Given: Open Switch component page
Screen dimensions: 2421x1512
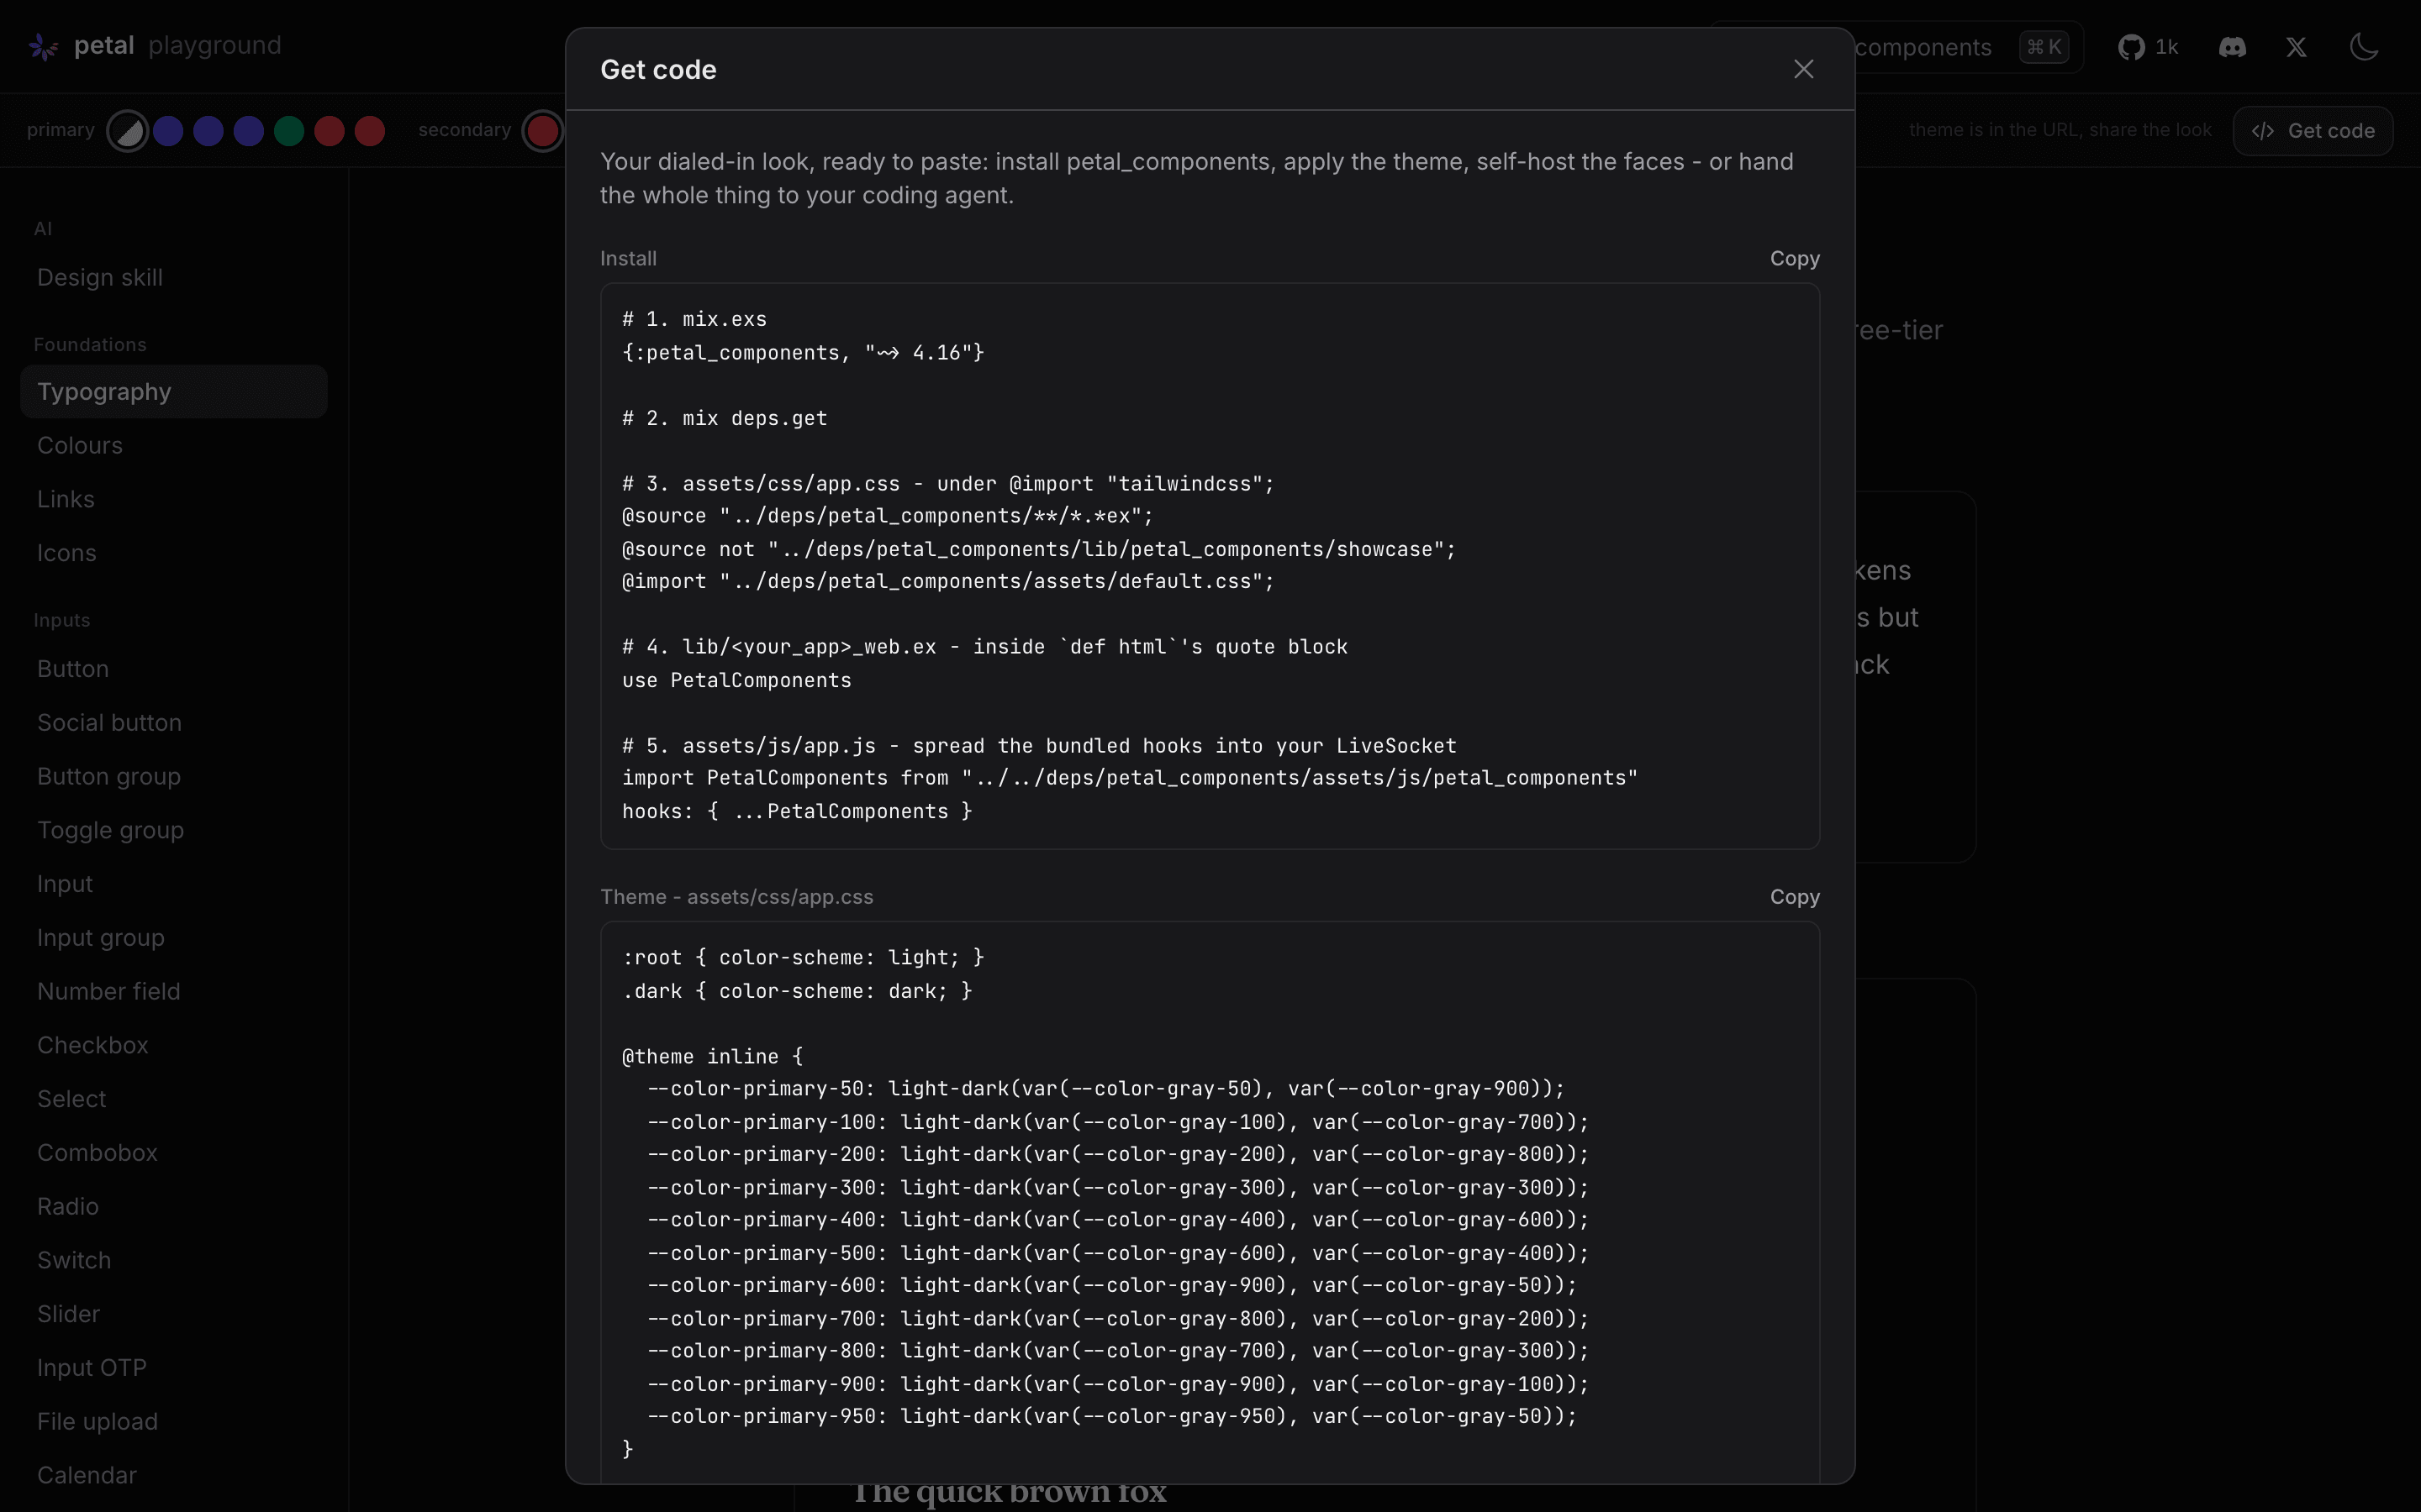Looking at the screenshot, I should click(174, 1260).
